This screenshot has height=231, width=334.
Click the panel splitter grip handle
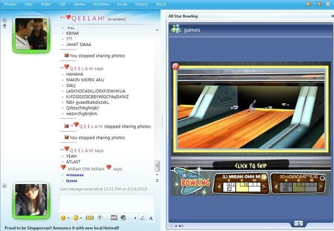162,121
